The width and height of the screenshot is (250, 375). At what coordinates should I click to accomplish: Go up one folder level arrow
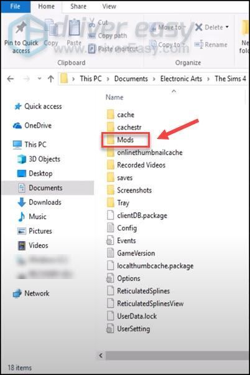point(50,78)
